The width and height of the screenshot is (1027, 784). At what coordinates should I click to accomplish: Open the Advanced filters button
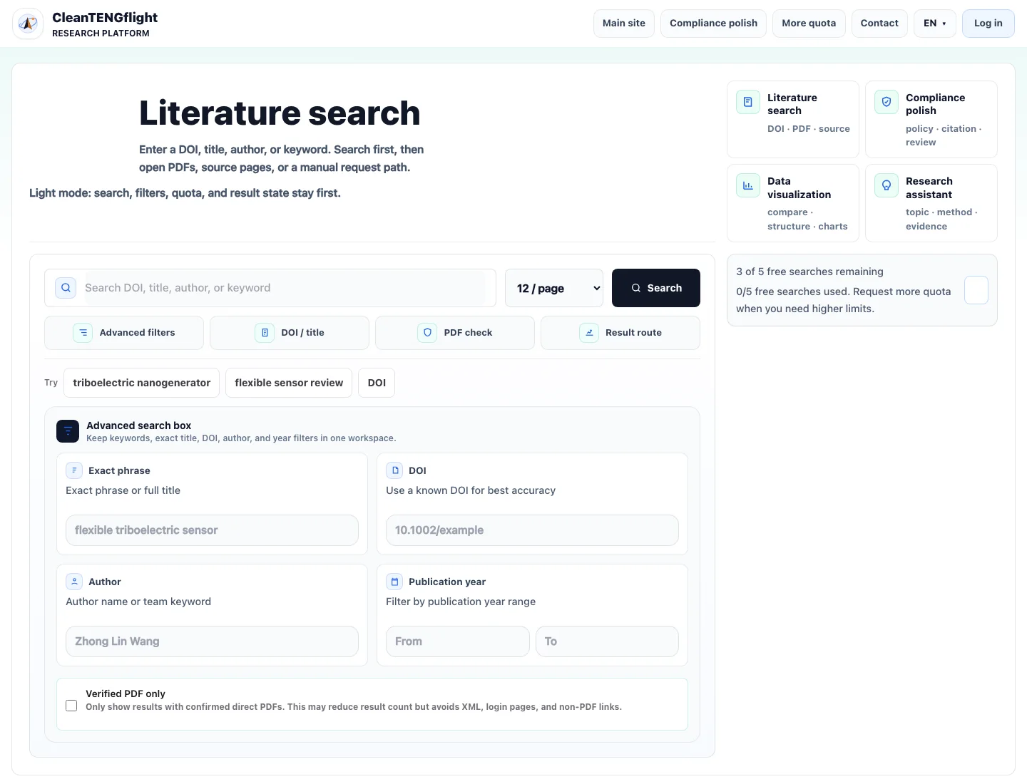point(124,333)
